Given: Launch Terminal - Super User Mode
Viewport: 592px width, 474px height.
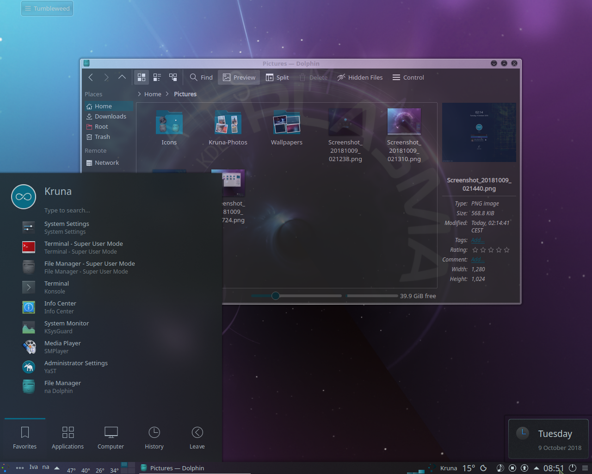Looking at the screenshot, I should 111,247.
